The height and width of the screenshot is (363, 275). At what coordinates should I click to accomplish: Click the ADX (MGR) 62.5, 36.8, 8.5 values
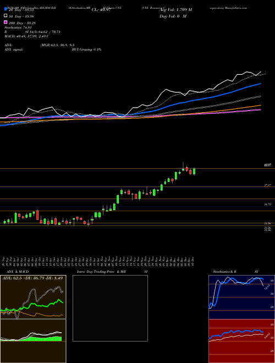tap(57, 45)
